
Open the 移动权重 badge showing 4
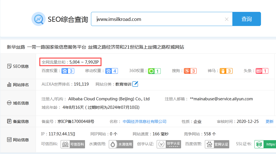111,71
